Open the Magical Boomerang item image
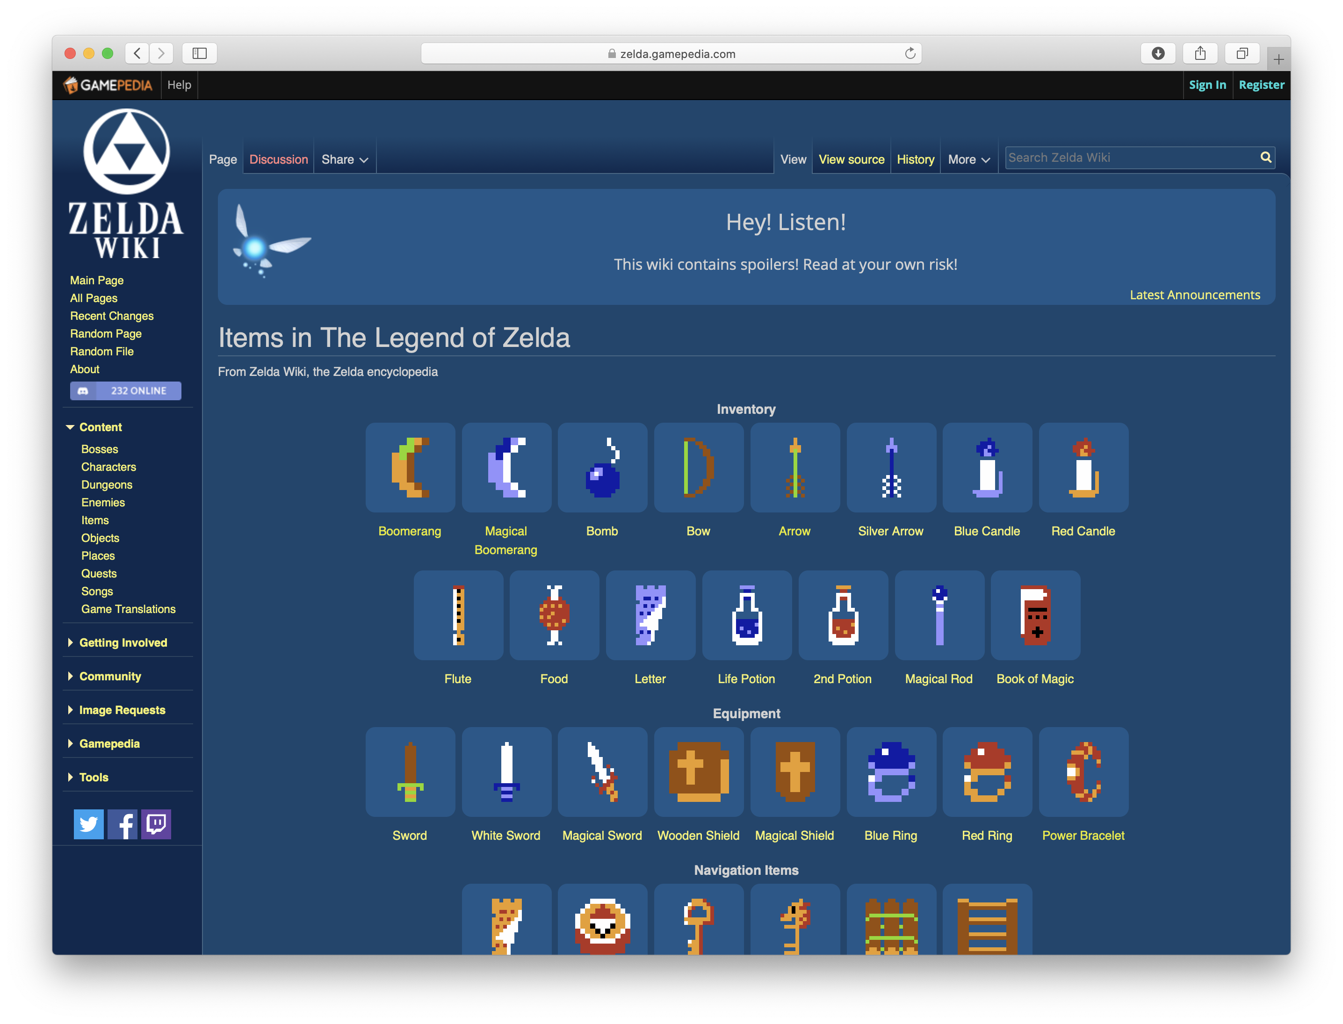Image resolution: width=1343 pixels, height=1024 pixels. [x=506, y=468]
